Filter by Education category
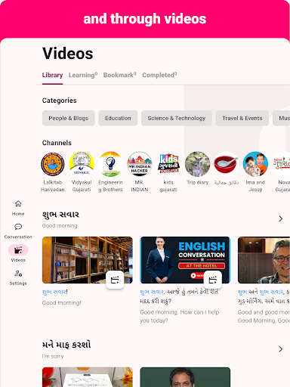The width and height of the screenshot is (290, 387). pos(118,118)
